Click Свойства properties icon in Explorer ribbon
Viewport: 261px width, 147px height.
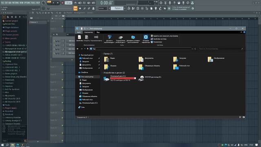click(x=80, y=38)
